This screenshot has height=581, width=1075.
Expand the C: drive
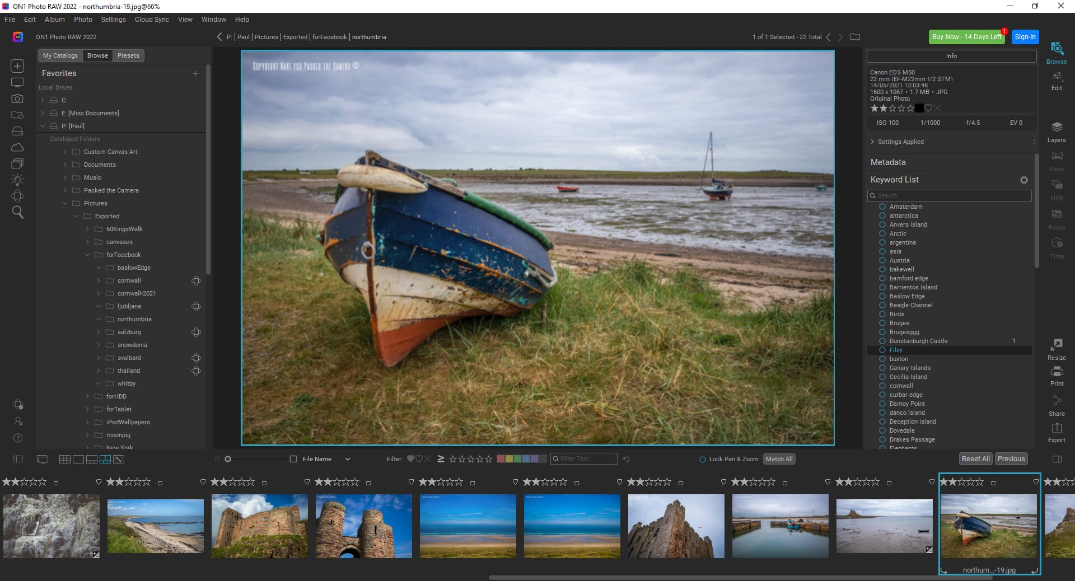point(43,100)
